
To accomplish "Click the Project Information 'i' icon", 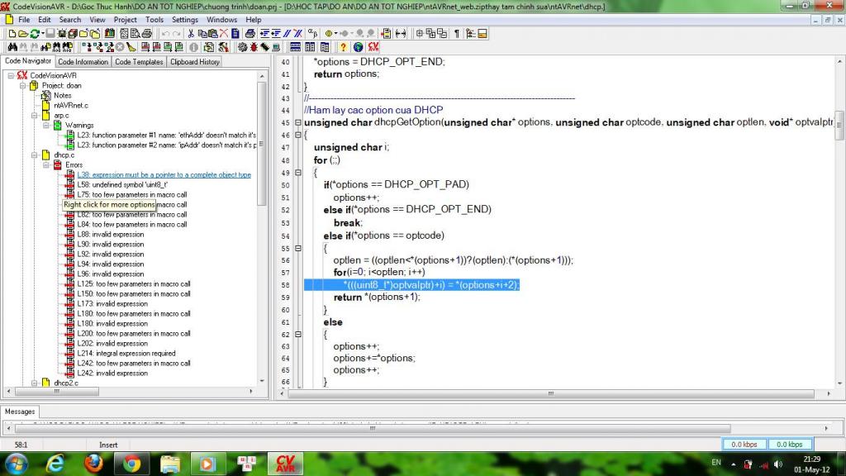I will click(x=193, y=47).
